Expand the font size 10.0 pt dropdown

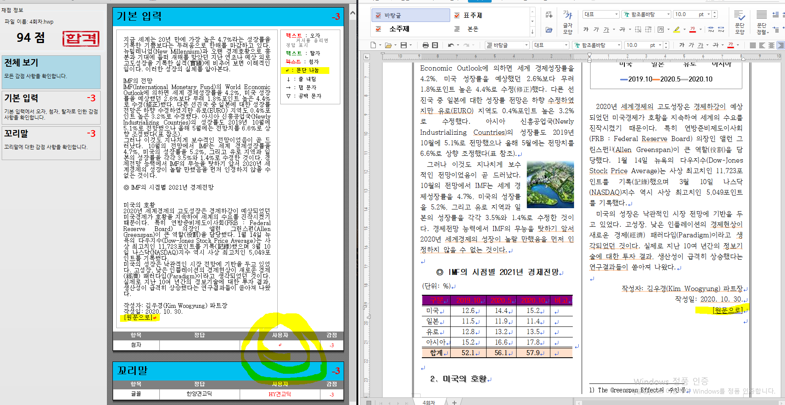(708, 14)
